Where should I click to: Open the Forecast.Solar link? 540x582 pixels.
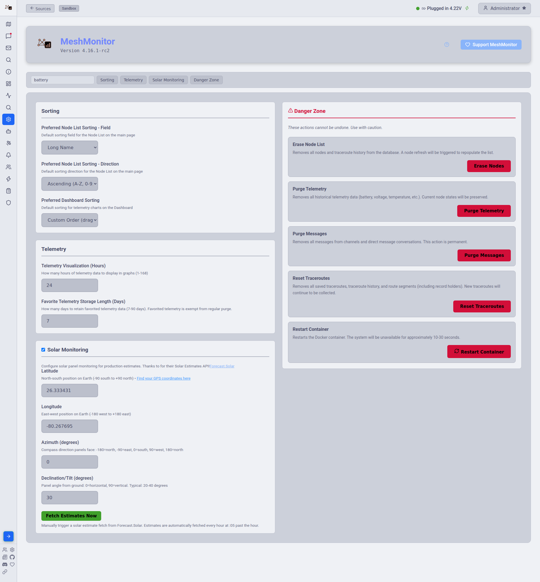pos(222,366)
